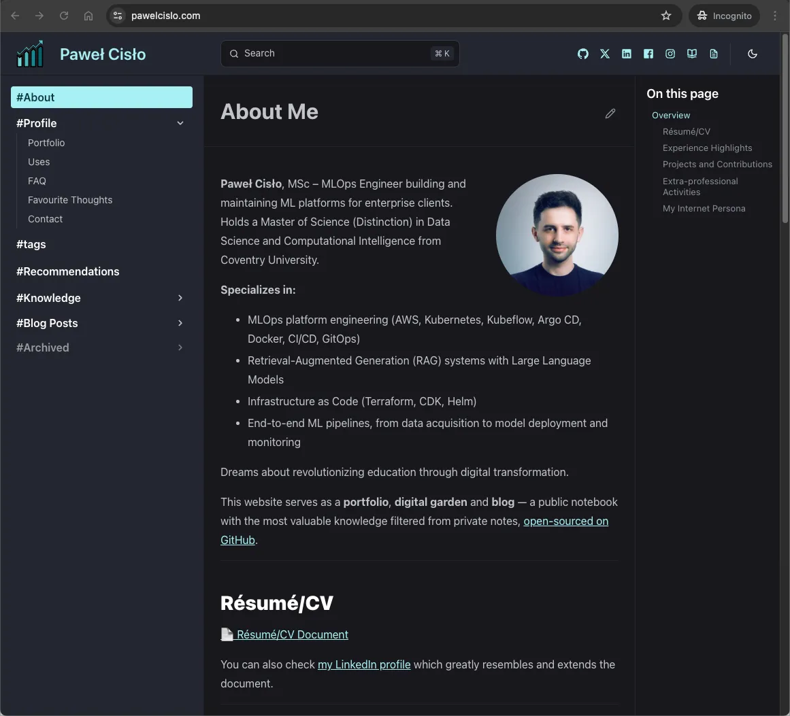Select Favourite Thoughts in the sidebar
Screen dimensions: 790x716
coord(70,200)
